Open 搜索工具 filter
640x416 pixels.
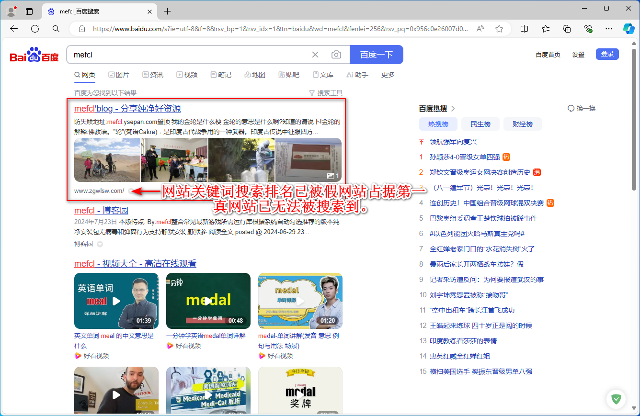[326, 93]
